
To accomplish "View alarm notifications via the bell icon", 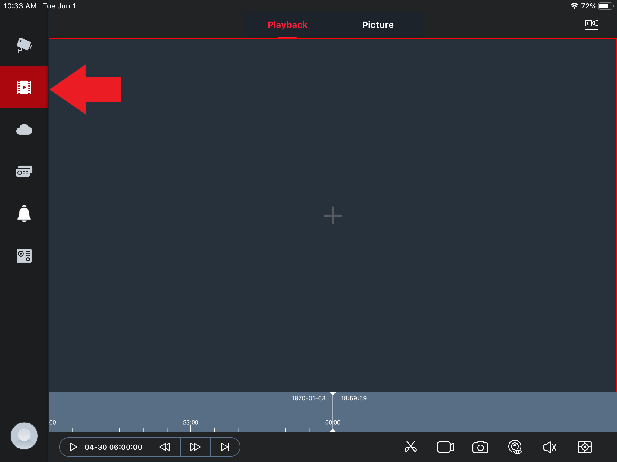I will coord(24,214).
